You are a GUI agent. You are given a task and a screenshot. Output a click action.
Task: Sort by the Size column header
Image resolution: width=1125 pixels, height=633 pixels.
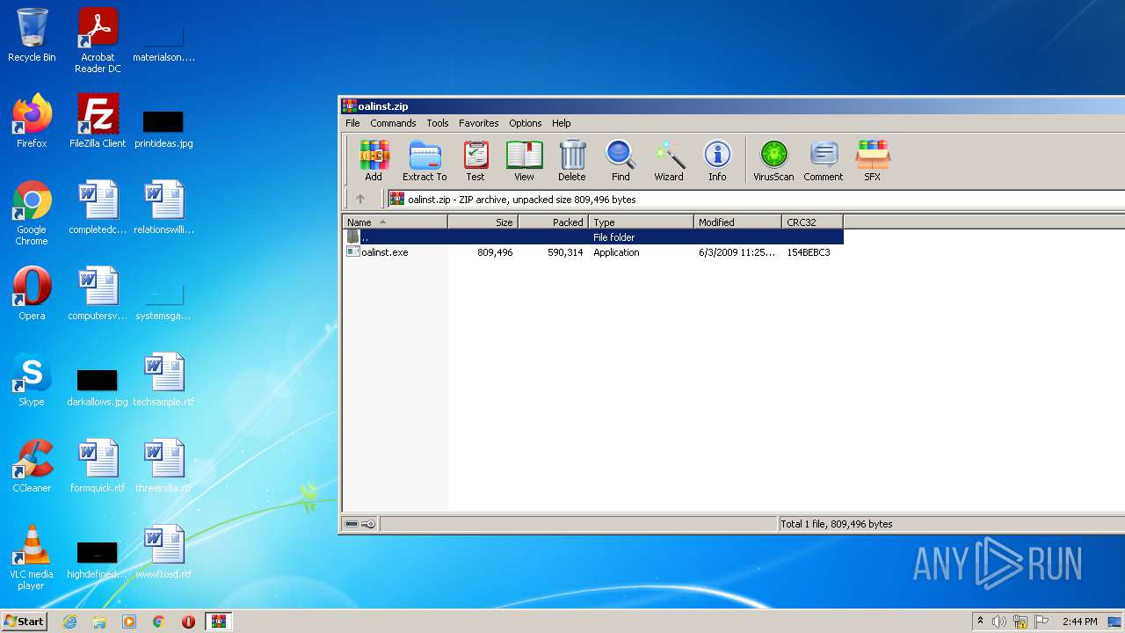(483, 222)
